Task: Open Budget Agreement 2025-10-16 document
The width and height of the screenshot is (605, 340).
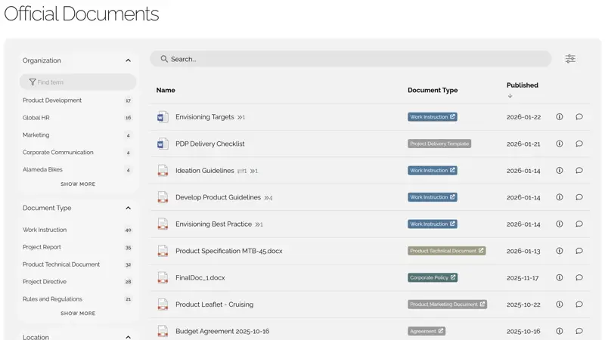Action: (222, 331)
